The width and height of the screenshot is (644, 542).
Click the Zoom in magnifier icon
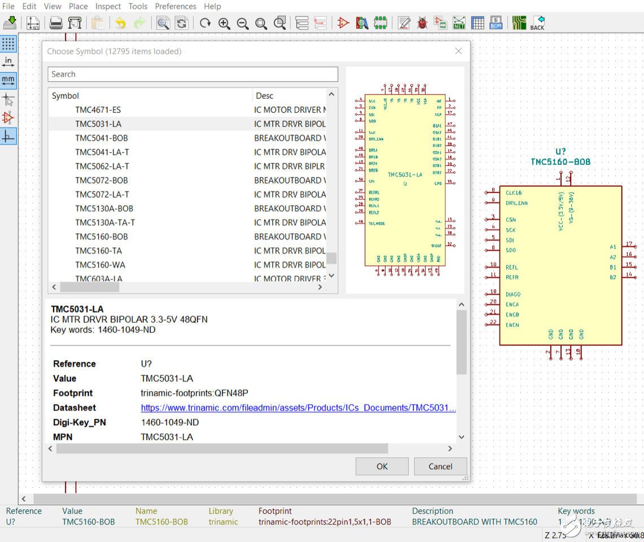point(224,23)
